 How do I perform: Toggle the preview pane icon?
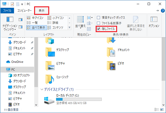point(21,20)
